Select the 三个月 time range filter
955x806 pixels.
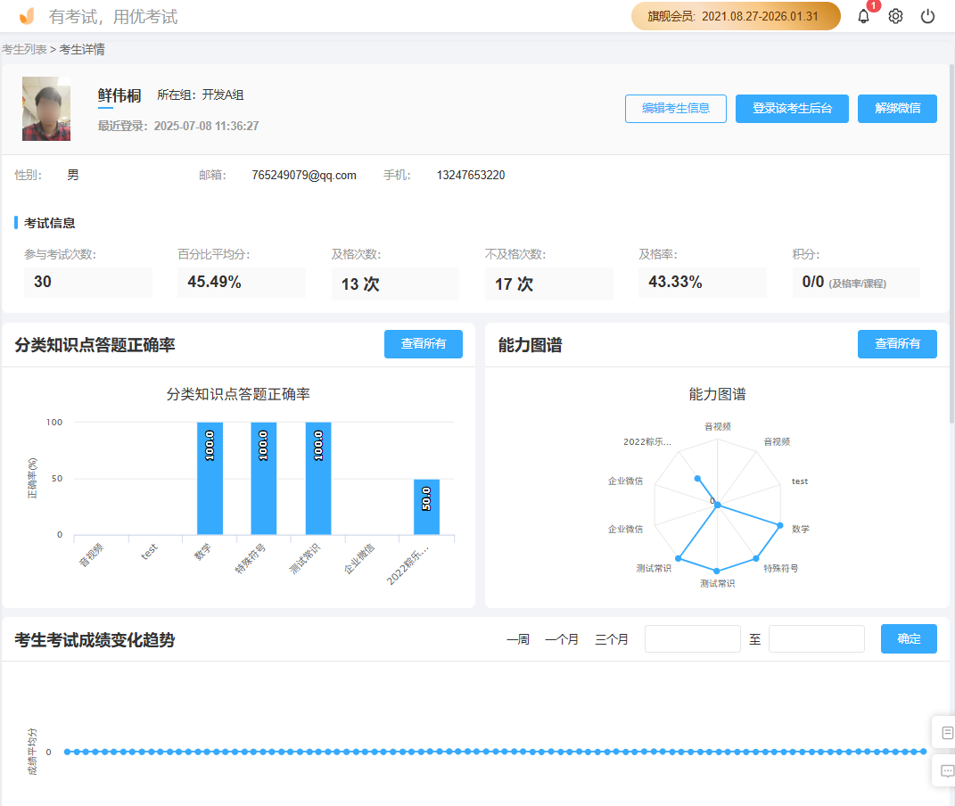coord(612,638)
